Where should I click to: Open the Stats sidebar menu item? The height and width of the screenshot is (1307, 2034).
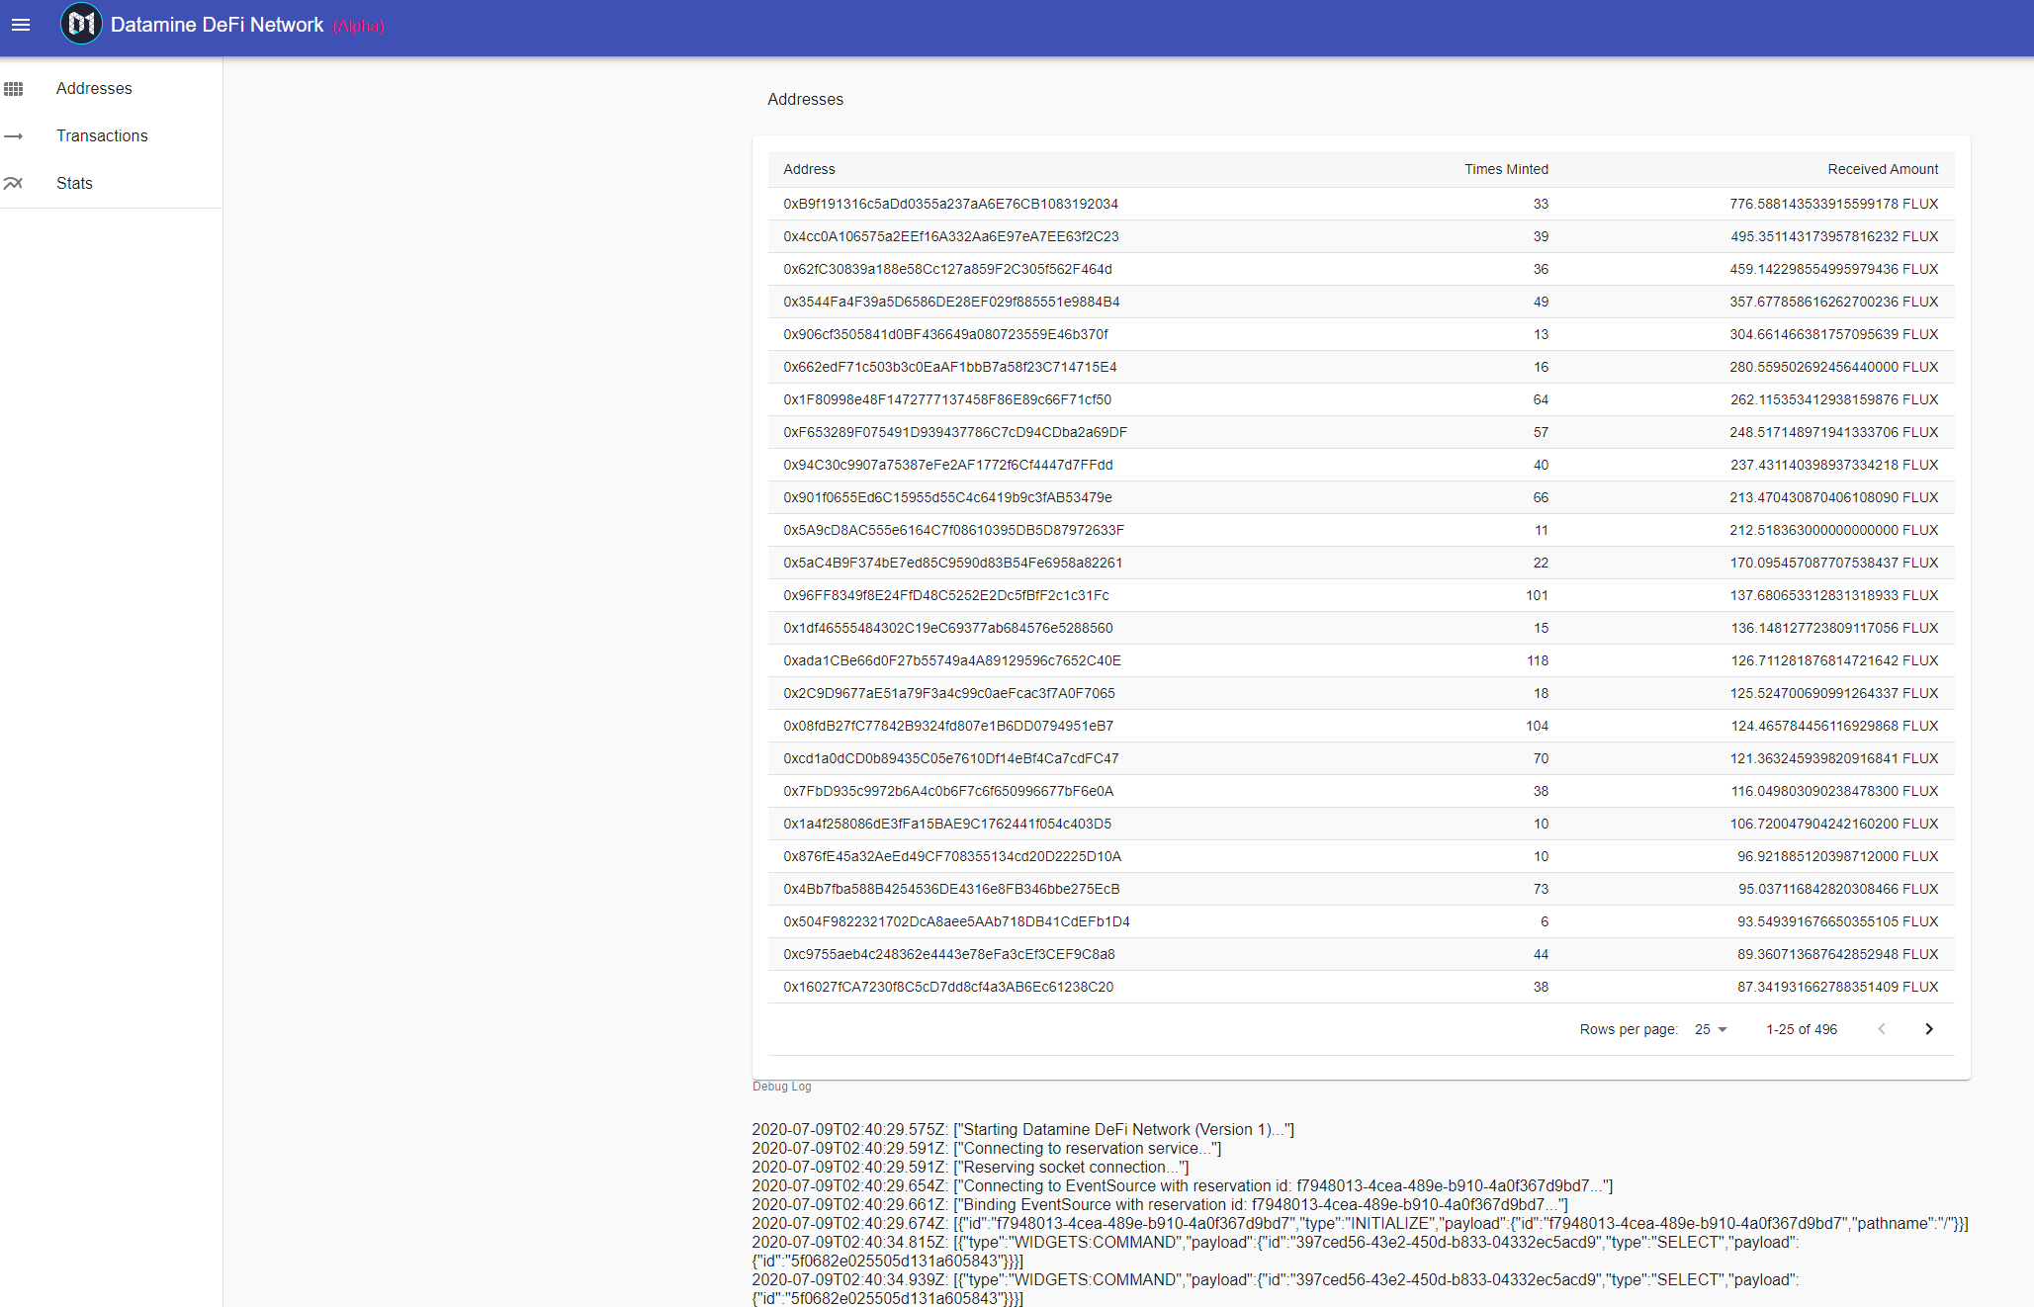(111, 183)
